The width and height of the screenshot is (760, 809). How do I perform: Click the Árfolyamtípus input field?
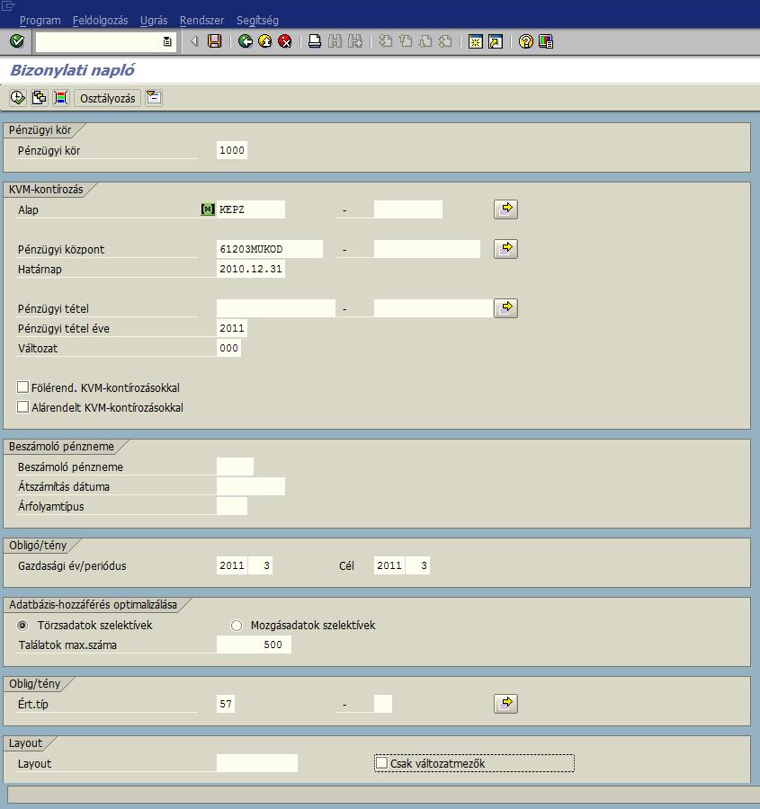(232, 506)
